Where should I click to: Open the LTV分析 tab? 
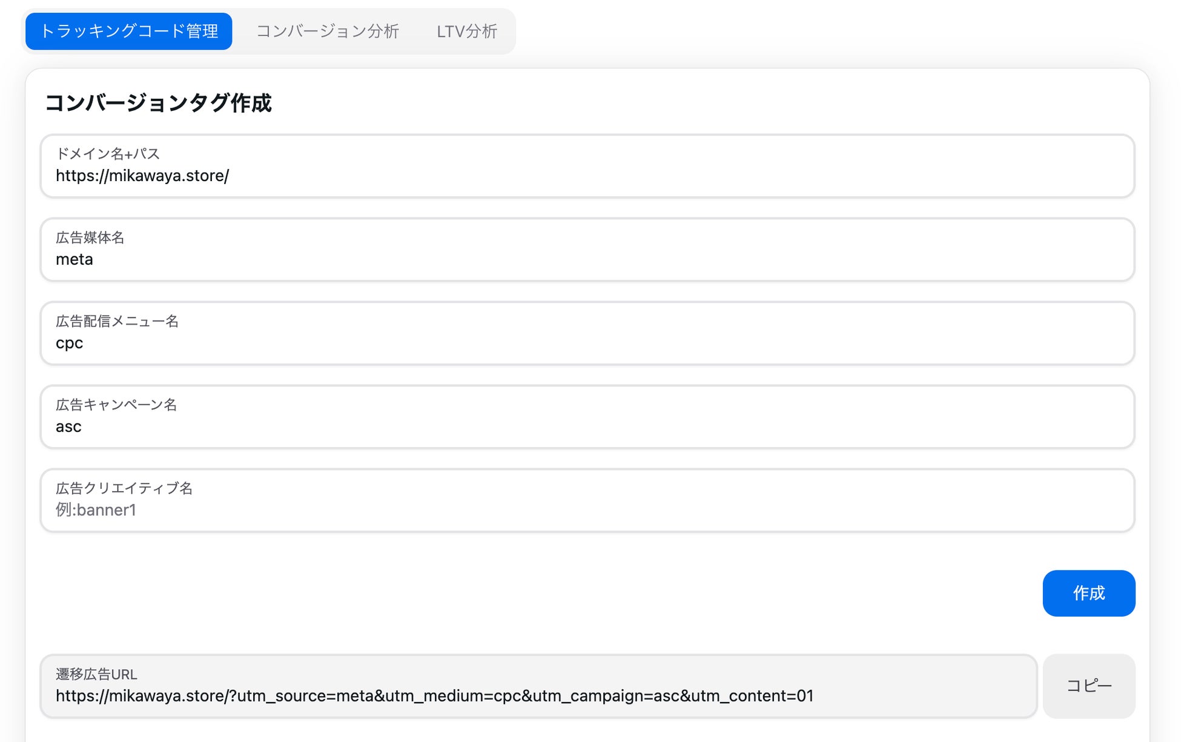point(466,31)
